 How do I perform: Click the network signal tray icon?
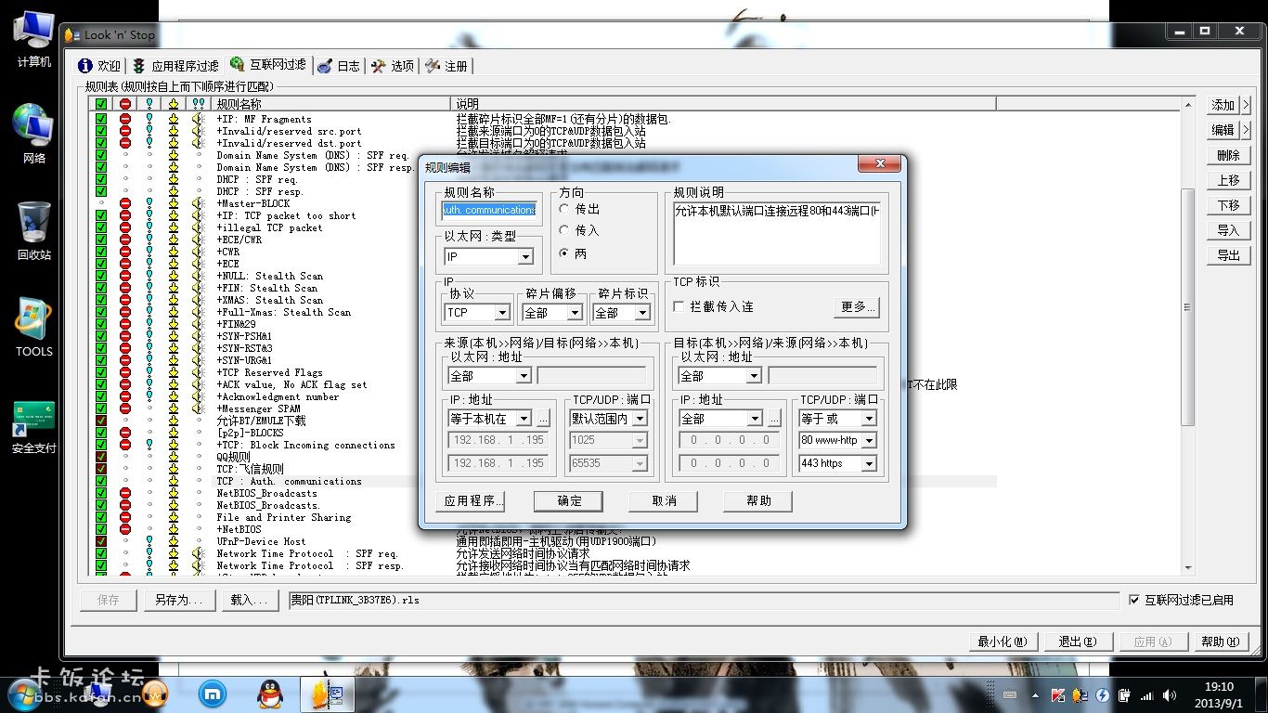tap(1146, 694)
